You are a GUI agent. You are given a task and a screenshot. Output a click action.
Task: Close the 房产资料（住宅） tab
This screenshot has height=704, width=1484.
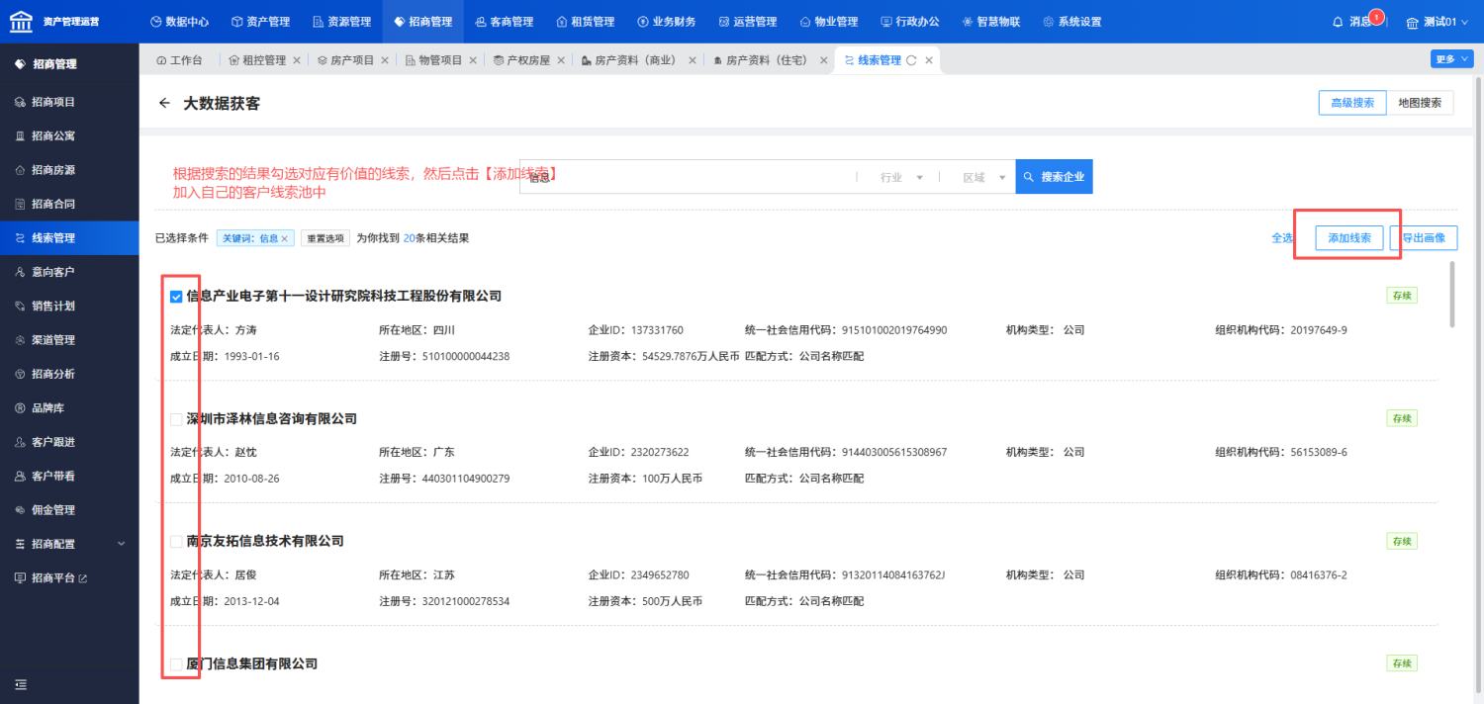(x=824, y=60)
